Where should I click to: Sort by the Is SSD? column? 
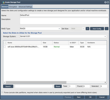click(x=73, y=43)
